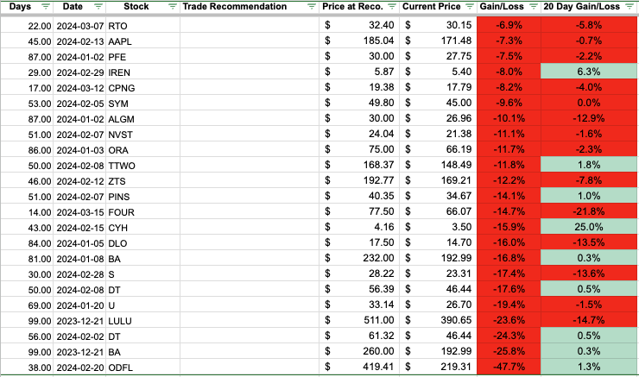This screenshot has height=377, width=639.
Task: Select the Trade Recommendation header label
Action: tap(235, 7)
